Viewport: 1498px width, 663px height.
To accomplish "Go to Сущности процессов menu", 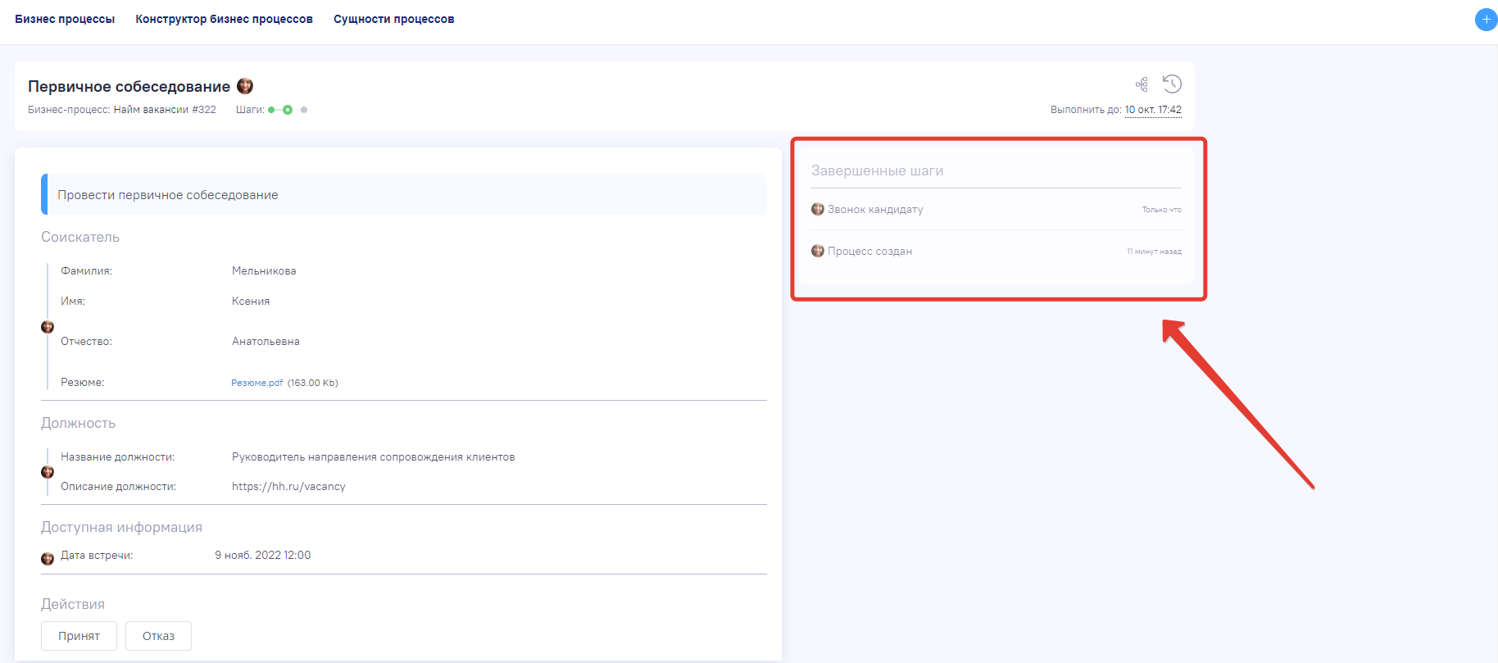I will click(393, 19).
